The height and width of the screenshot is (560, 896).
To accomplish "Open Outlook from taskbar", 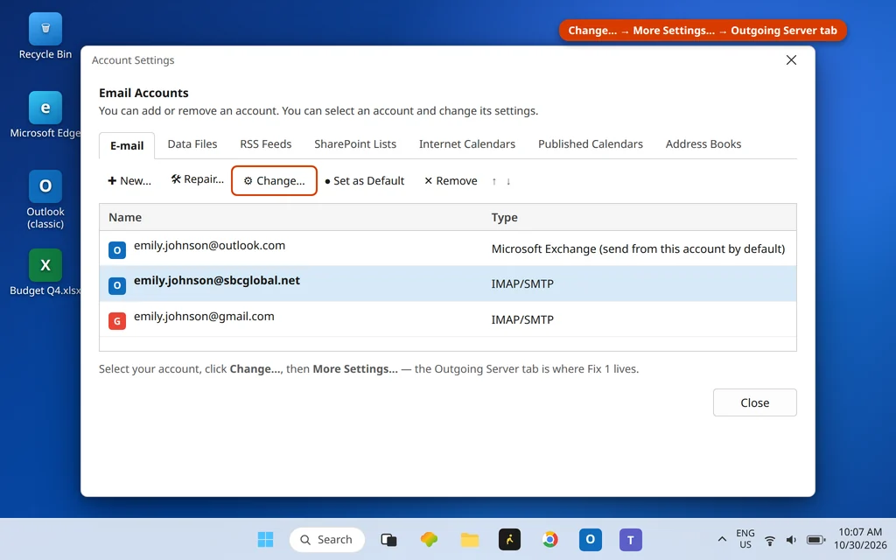I will tap(591, 539).
